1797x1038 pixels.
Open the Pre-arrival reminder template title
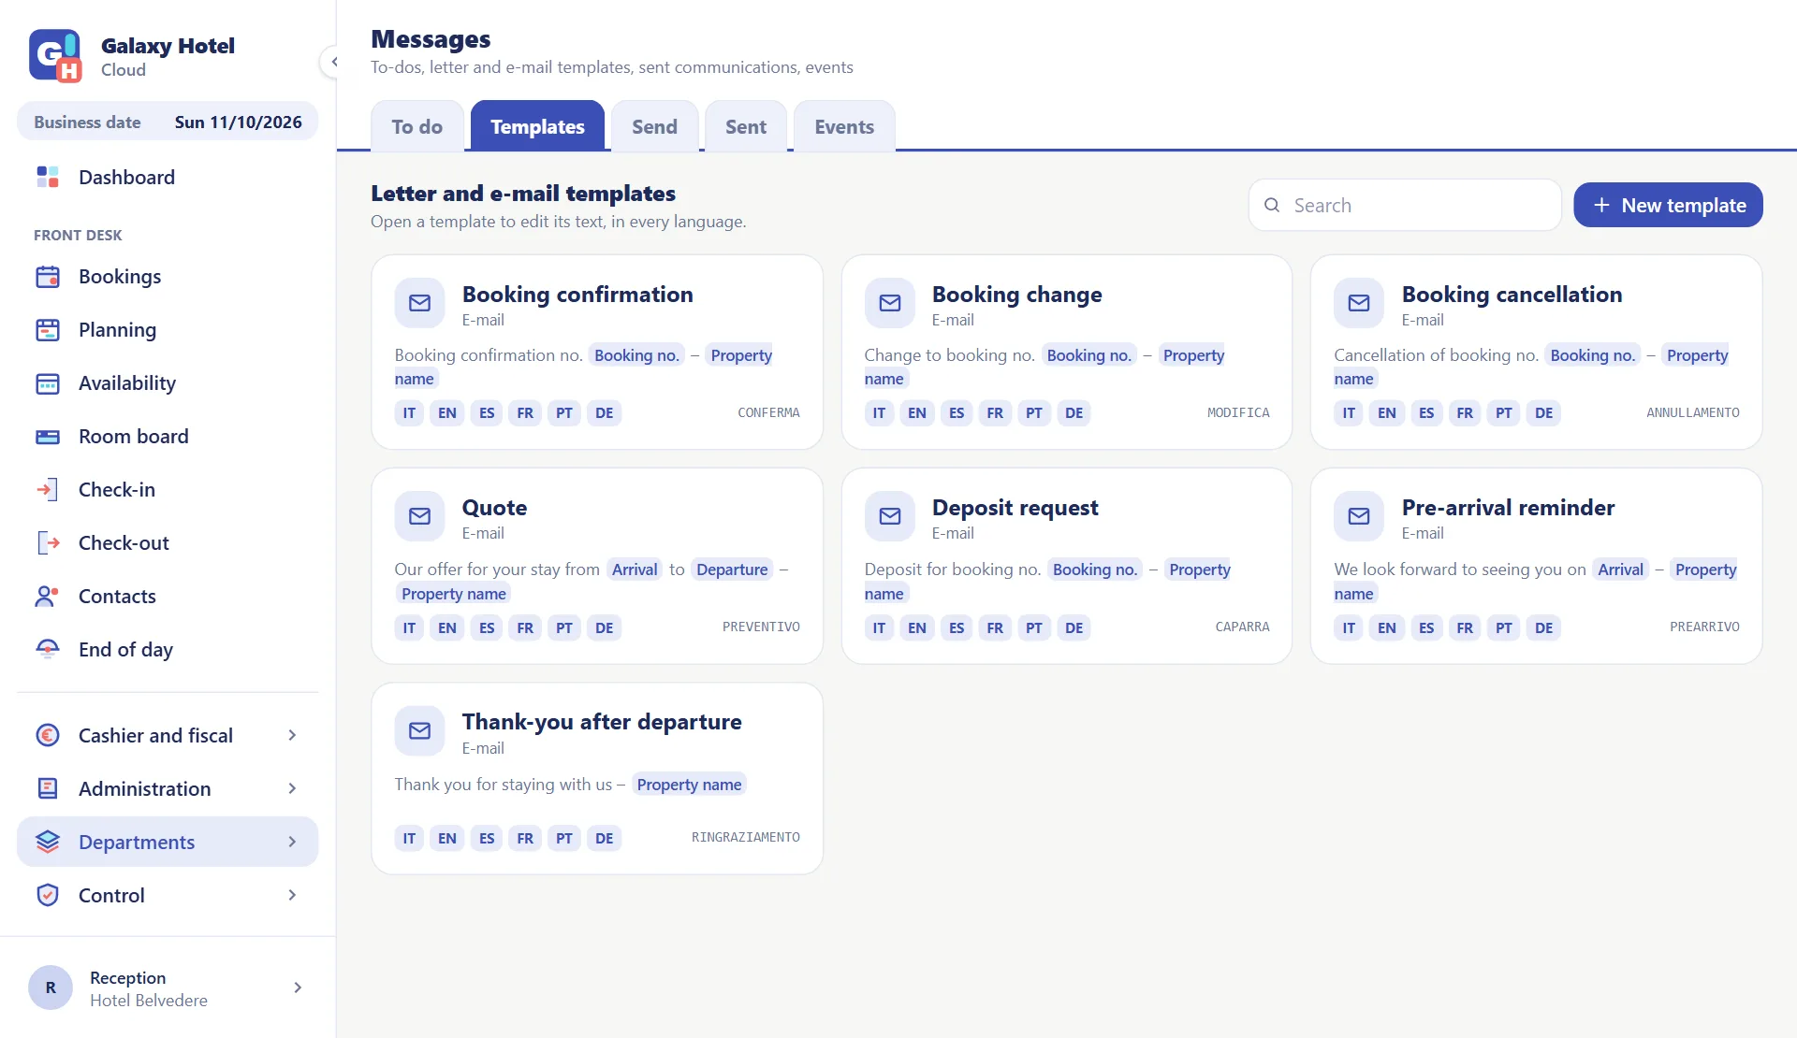tap(1508, 508)
